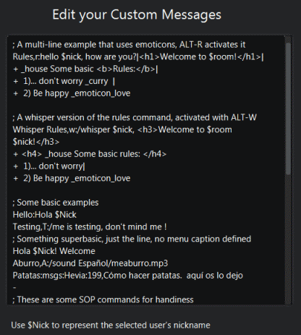The width and height of the screenshot is (301, 335).
Task: Click the 'A multi-line example' comment line
Action: [x=129, y=45]
